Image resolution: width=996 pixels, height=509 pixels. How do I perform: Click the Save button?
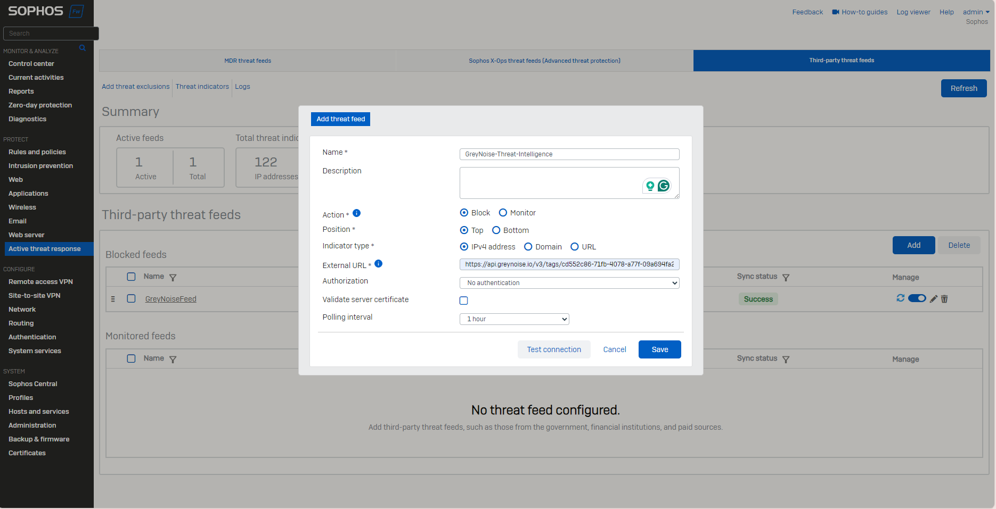point(660,349)
